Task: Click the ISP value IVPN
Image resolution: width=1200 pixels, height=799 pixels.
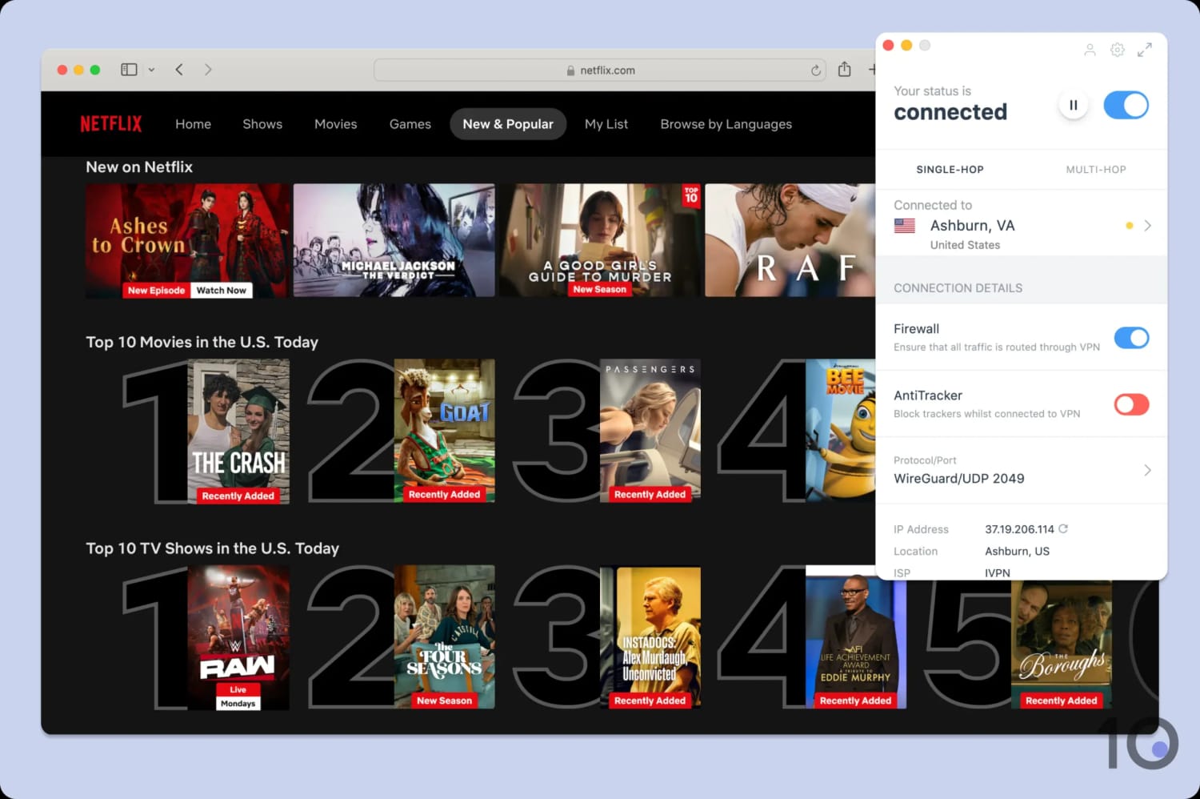Action: click(x=998, y=572)
